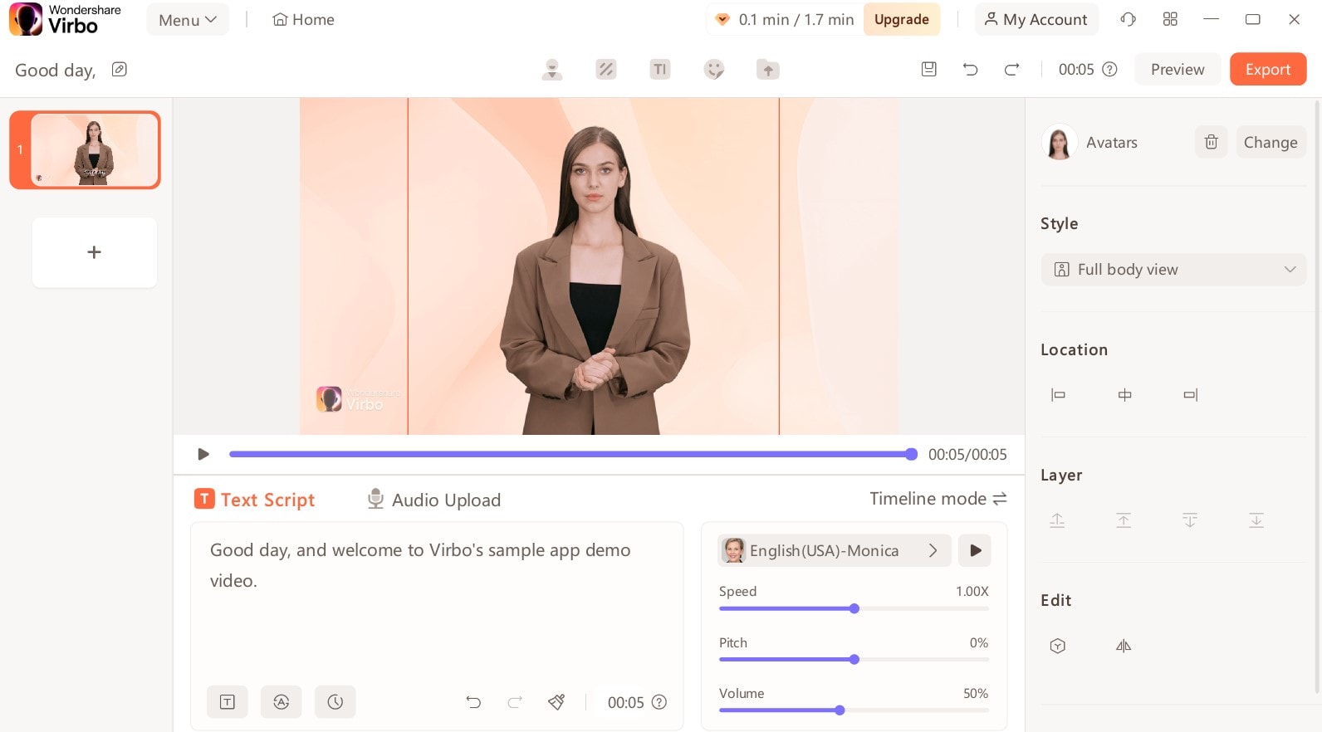
Task: Select the Text Script tab
Action: (255, 500)
